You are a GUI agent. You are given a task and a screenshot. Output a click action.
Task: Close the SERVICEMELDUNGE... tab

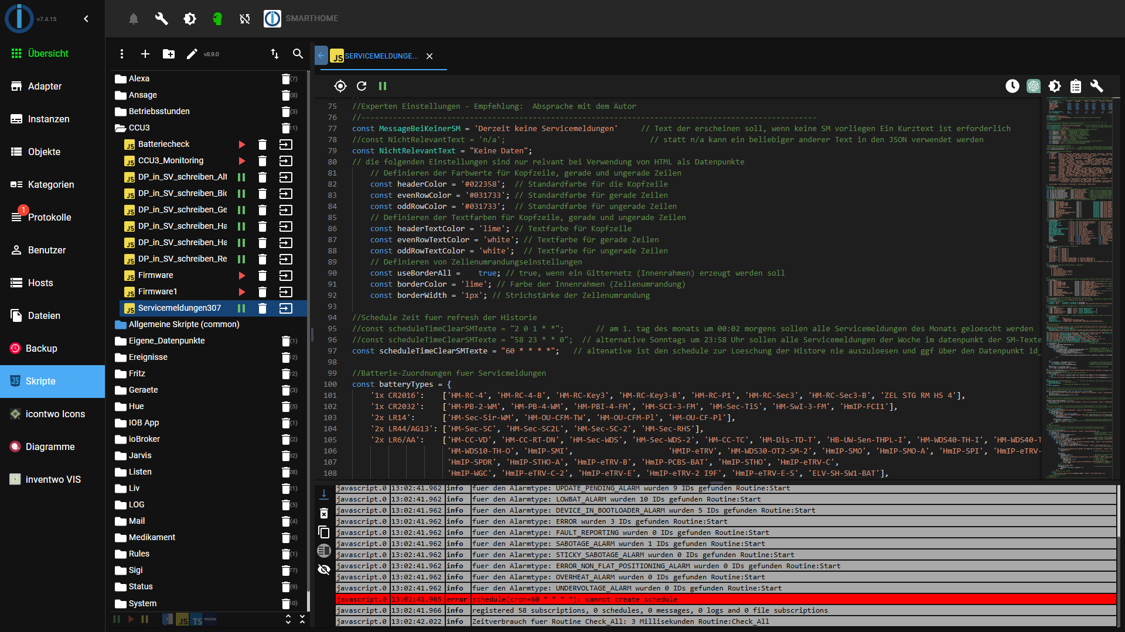pos(429,56)
